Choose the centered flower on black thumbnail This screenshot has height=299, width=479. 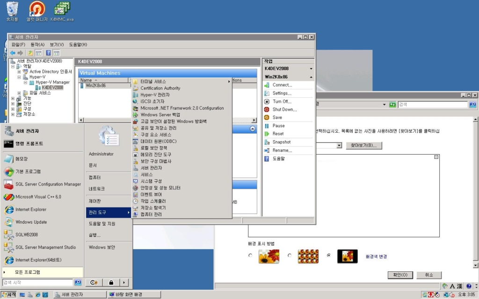[x=348, y=256]
